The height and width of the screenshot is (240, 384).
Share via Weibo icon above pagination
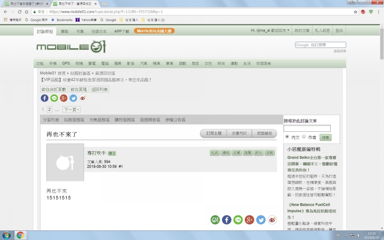point(83,98)
